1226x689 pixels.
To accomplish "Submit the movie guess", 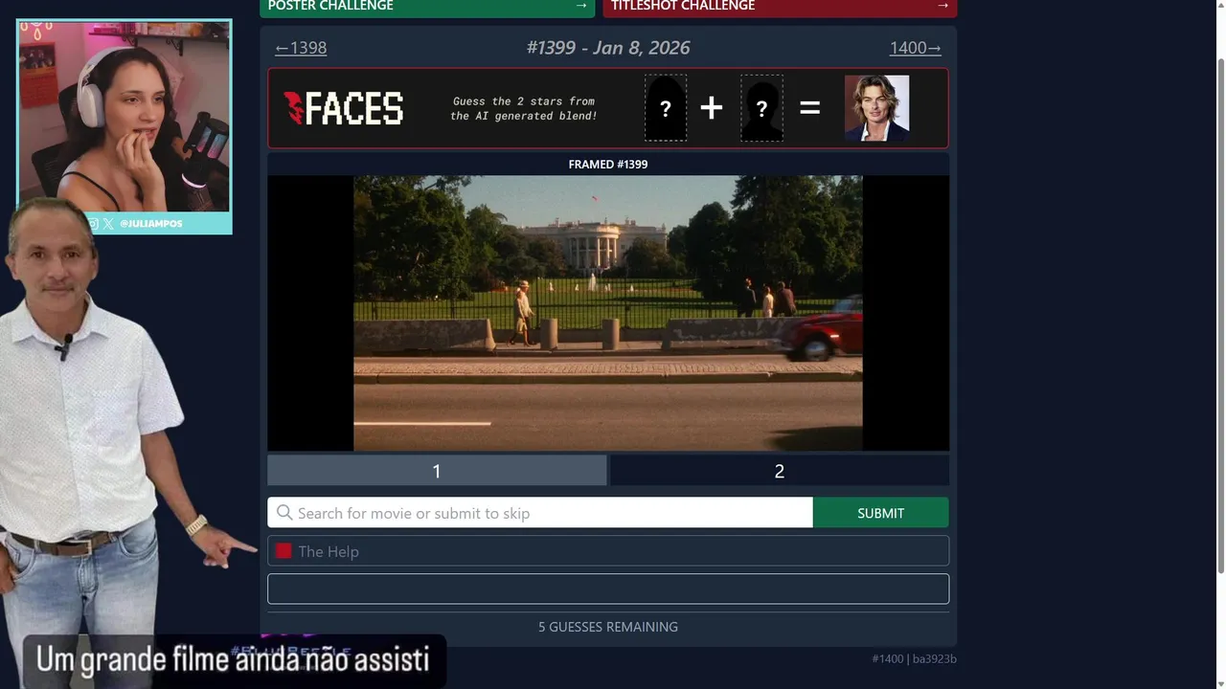I will [x=881, y=513].
